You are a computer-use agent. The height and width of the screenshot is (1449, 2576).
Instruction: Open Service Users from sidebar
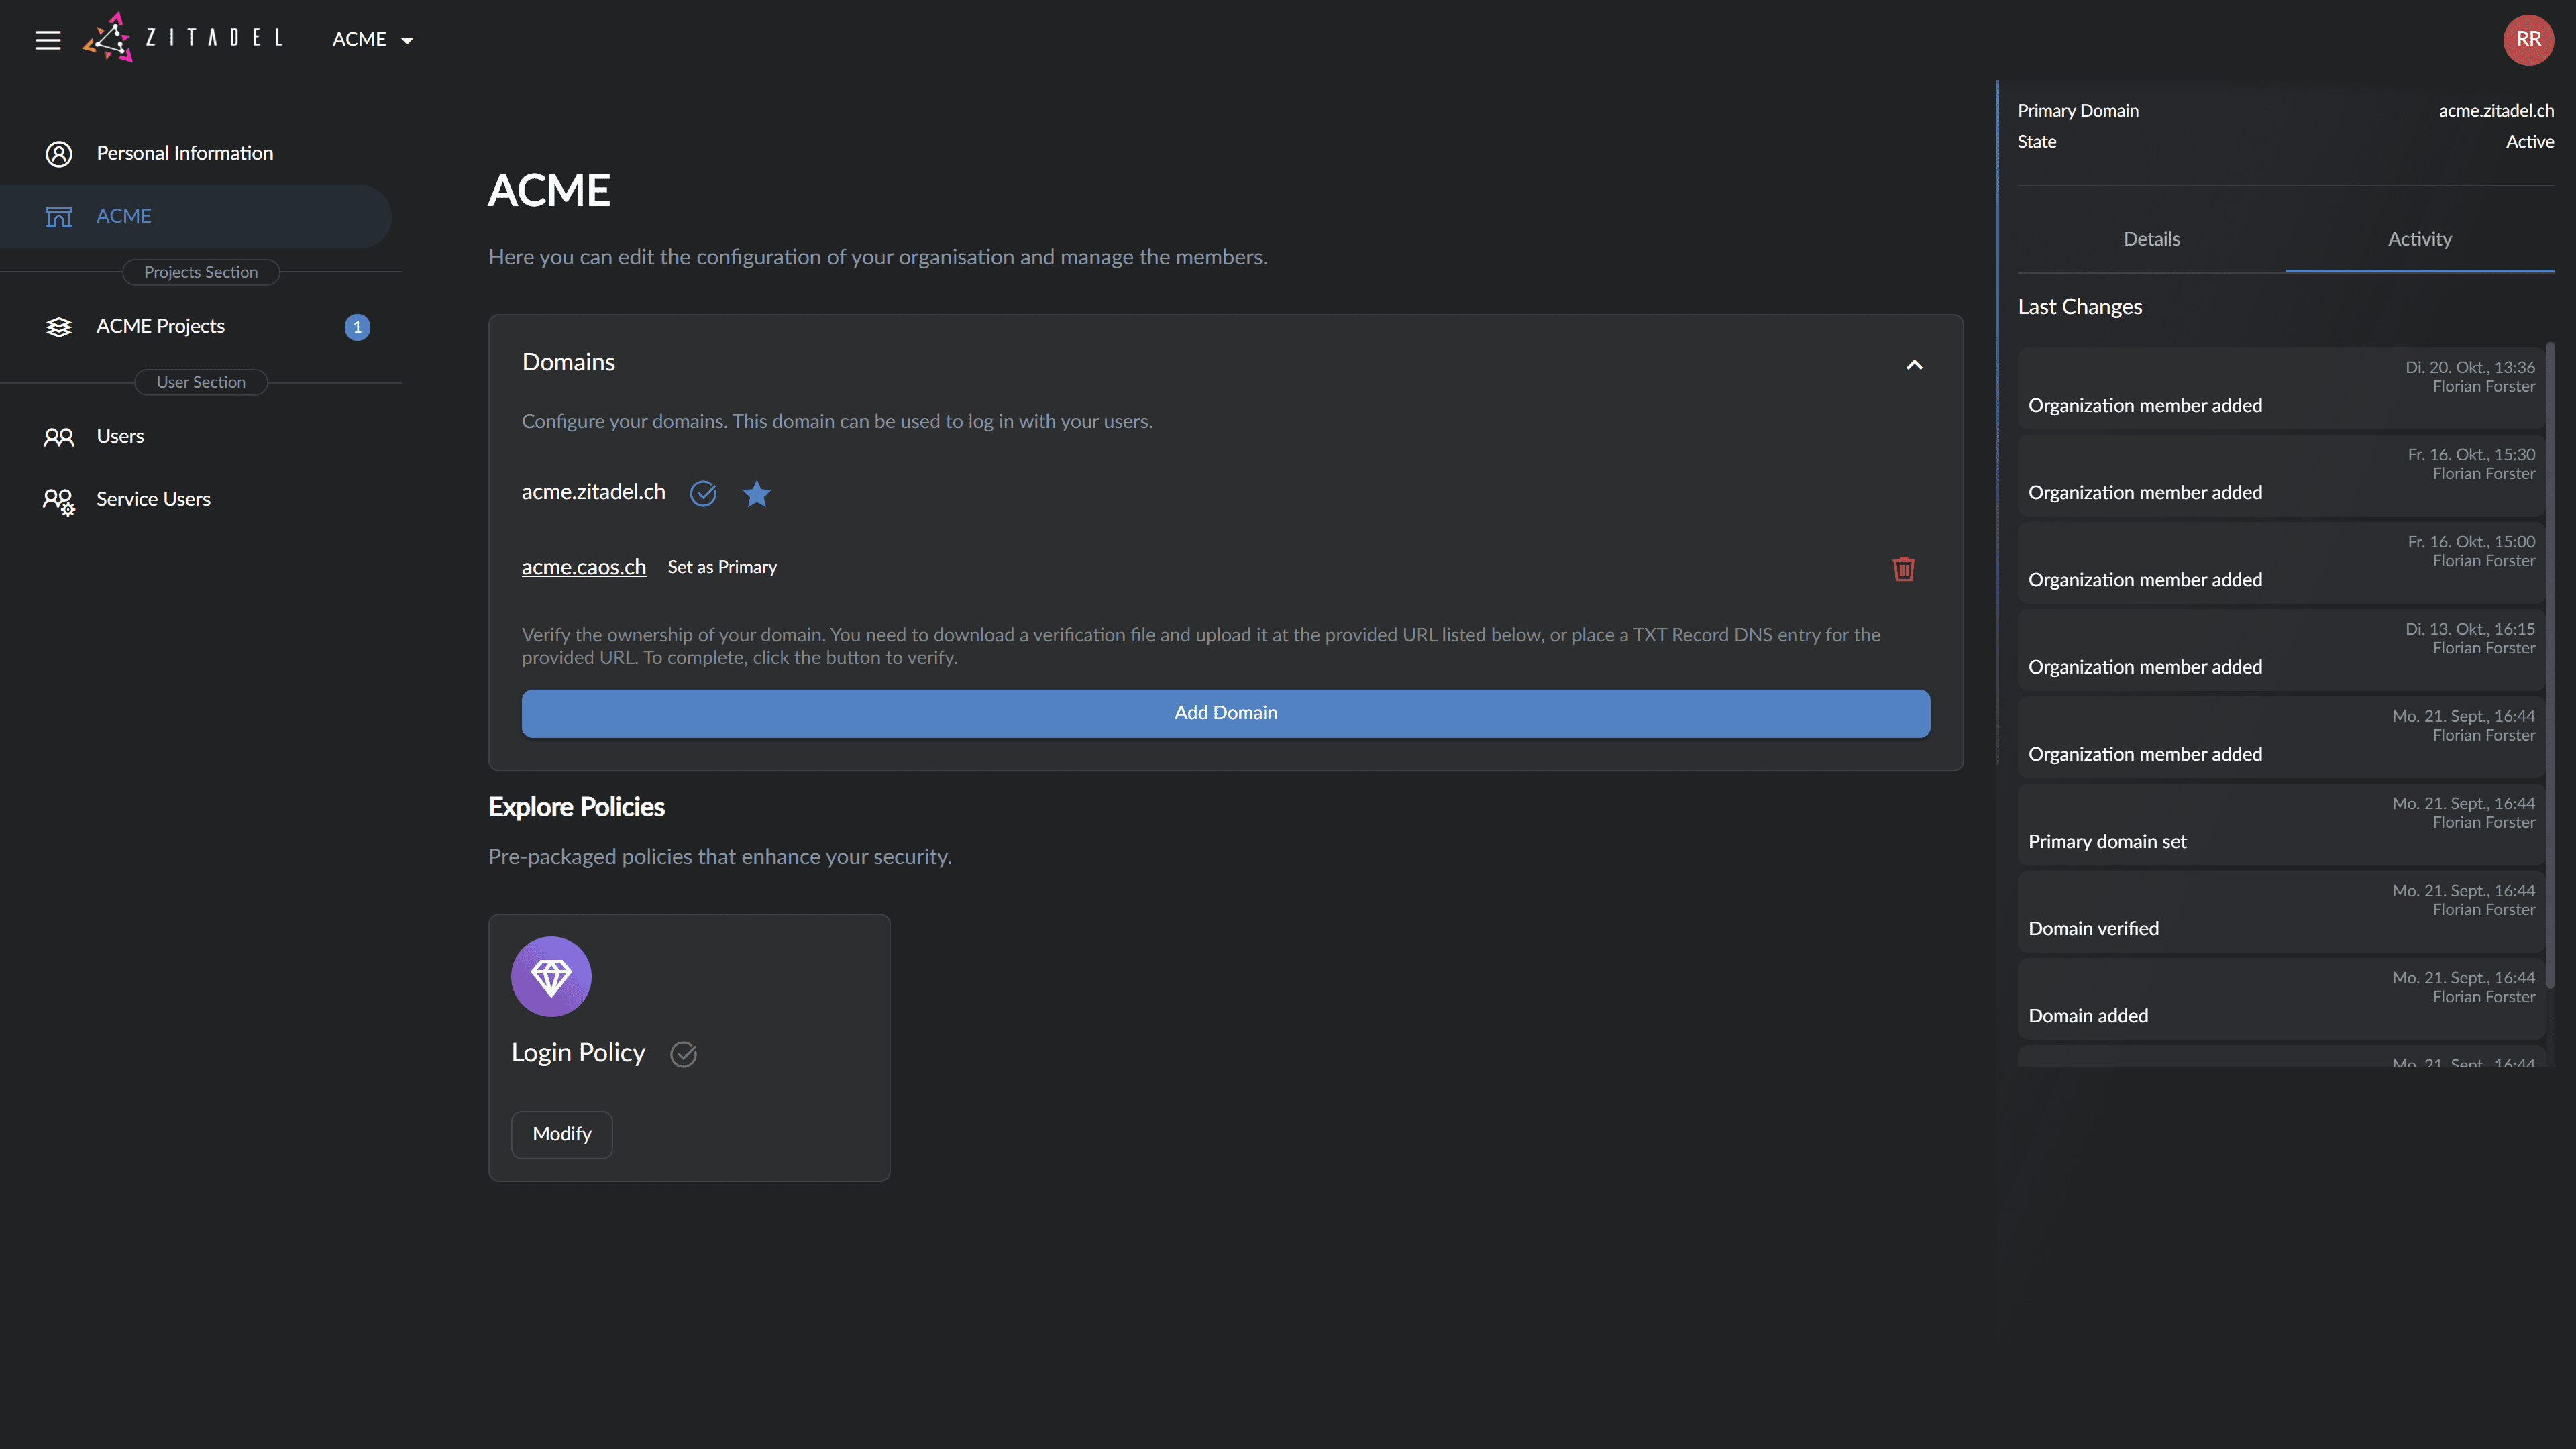coord(153,499)
